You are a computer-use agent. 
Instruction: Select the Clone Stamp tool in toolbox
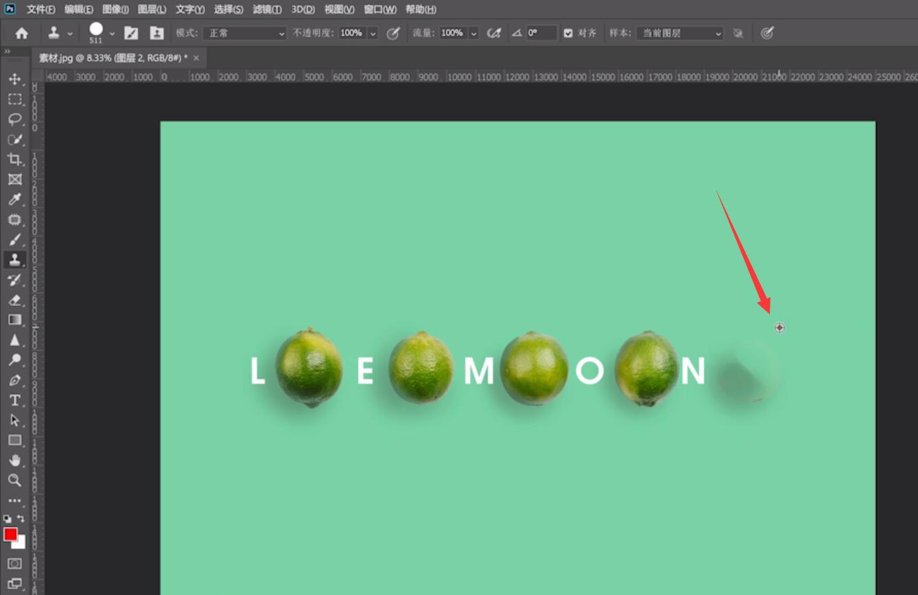(14, 259)
